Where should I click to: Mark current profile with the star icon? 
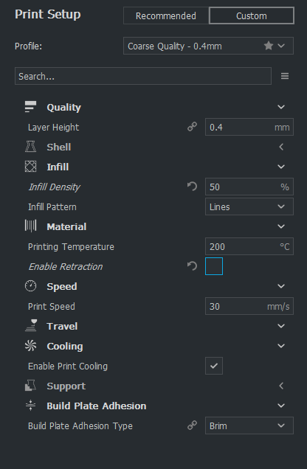(x=269, y=46)
